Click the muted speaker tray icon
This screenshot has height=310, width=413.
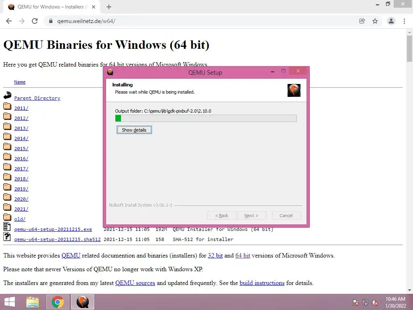(x=375, y=302)
